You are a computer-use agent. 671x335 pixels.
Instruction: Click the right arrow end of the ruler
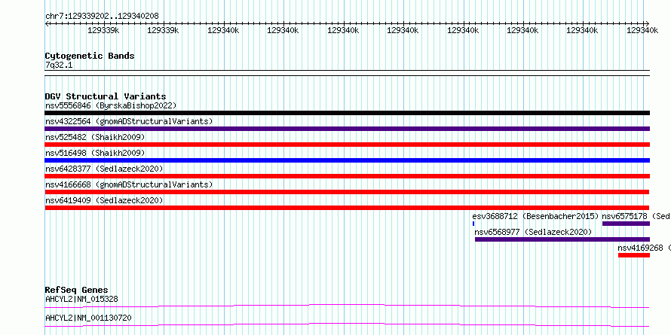647,23
